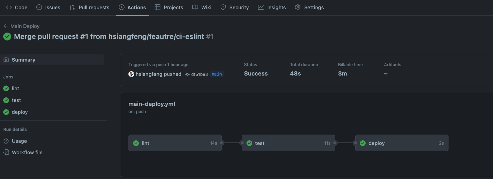This screenshot has height=179, width=493.
Task: Click the green success check beside run title
Action: [7, 37]
